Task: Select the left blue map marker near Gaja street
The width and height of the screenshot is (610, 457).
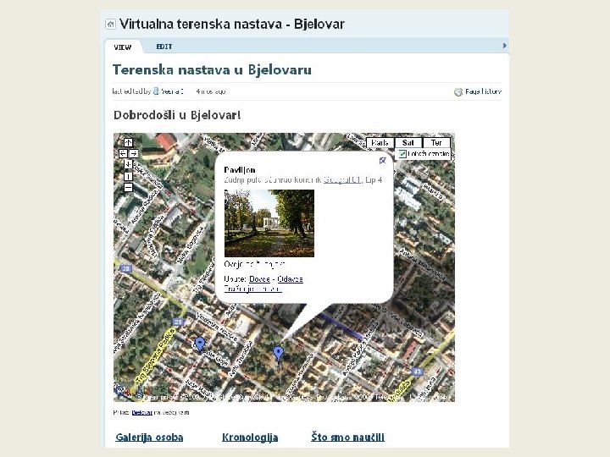Action: click(x=200, y=344)
